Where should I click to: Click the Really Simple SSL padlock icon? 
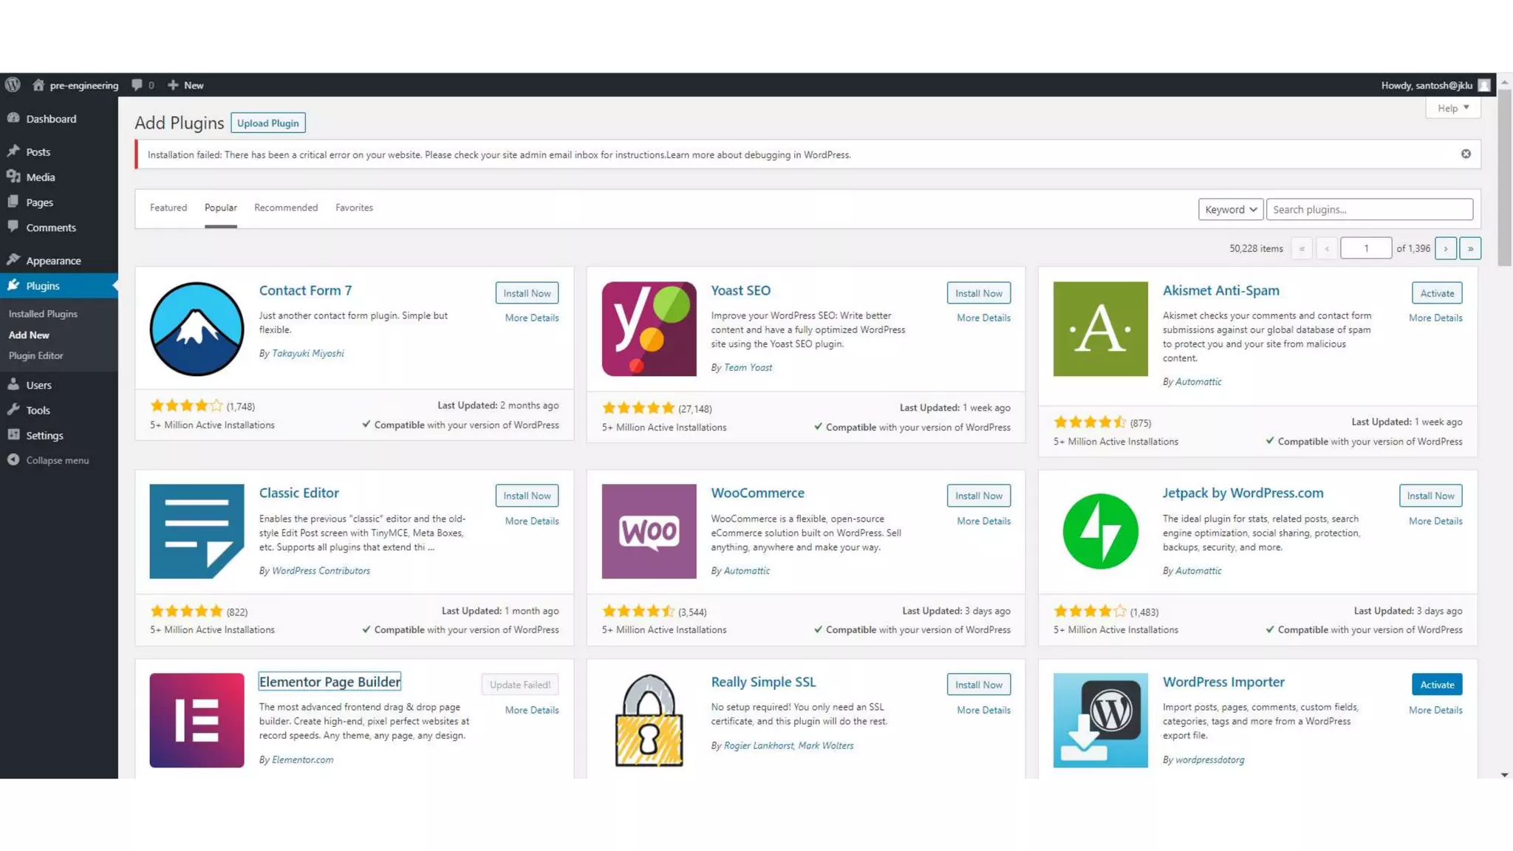pyautogui.click(x=649, y=720)
